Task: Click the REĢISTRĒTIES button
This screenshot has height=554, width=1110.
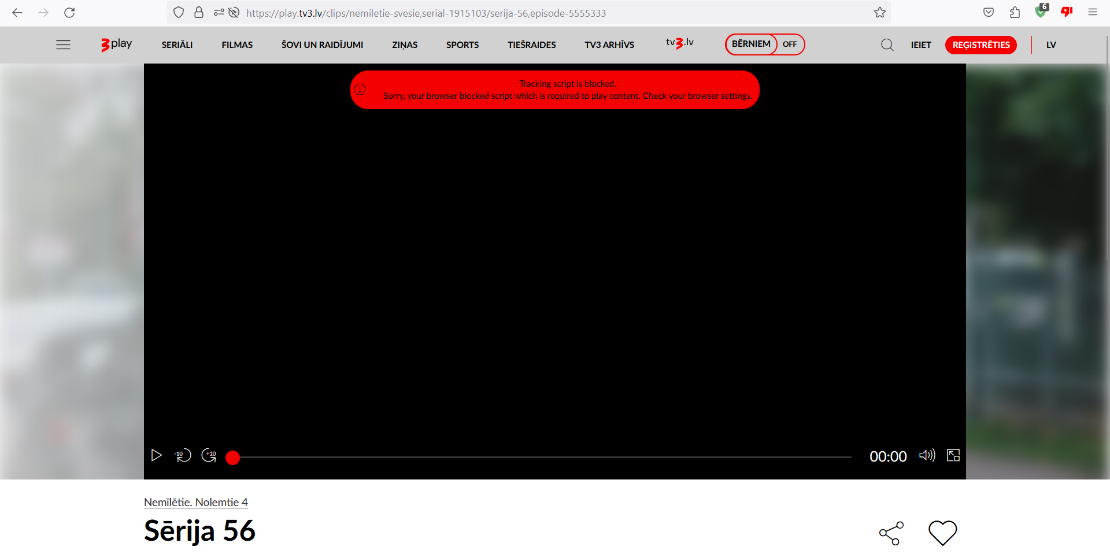Action: pos(980,44)
